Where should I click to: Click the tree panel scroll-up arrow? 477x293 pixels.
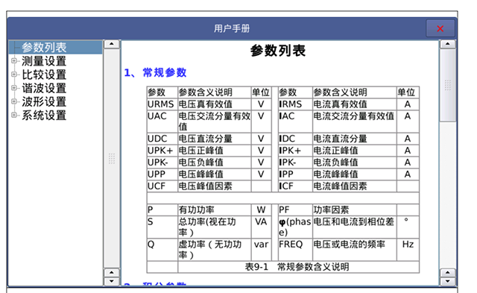click(112, 44)
